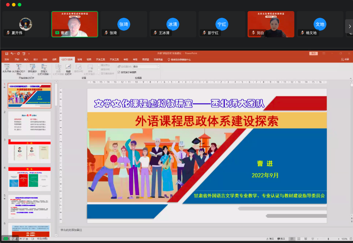Click the Hide Slide (隐藏幻灯片) icon
The width and height of the screenshot is (353, 243).
(68, 67)
